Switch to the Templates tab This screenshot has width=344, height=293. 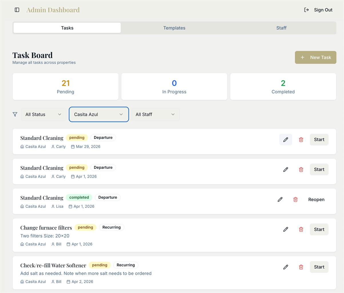[x=174, y=28]
